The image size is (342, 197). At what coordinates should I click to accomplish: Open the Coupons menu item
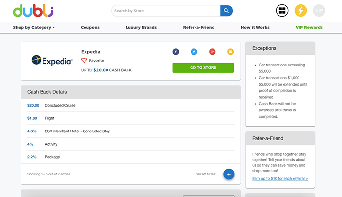pos(90,27)
